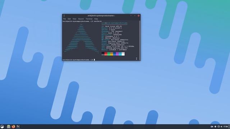The height and width of the screenshot is (129, 230).
Task: Click the 'Cinnamon 5.6.7' DE line
Action: point(110,37)
